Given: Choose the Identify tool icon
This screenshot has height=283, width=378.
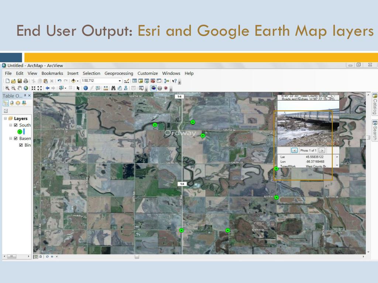Looking at the screenshot, I should [x=86, y=88].
